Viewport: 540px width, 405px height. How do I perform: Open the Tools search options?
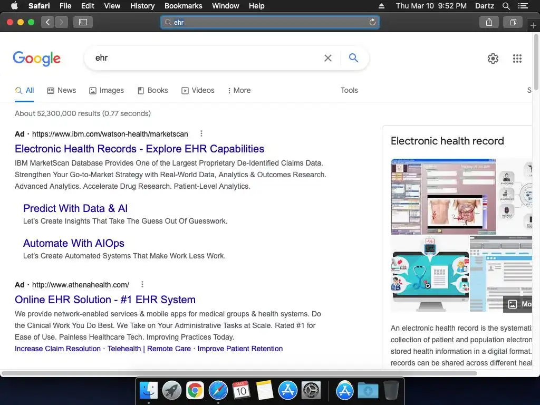pyautogui.click(x=349, y=90)
